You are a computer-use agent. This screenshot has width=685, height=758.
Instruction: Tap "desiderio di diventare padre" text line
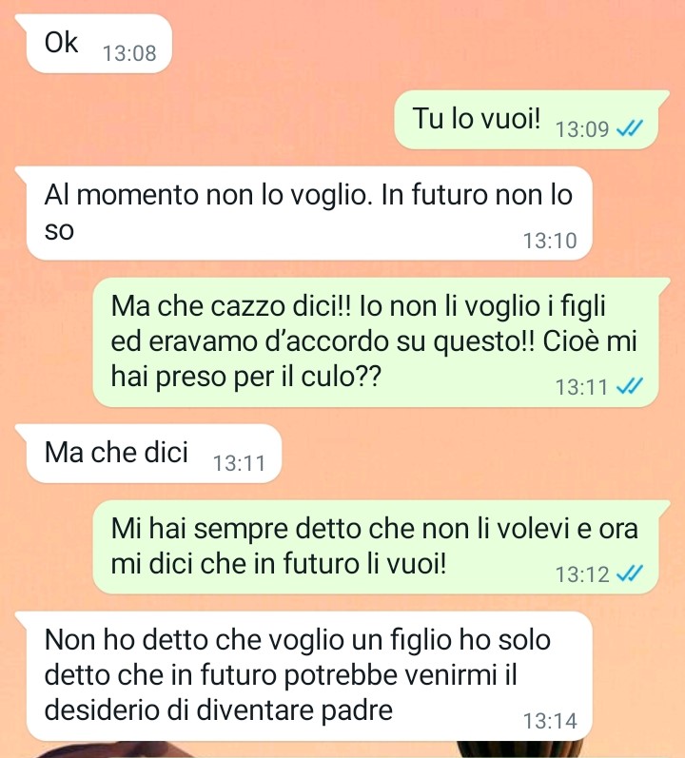pos(219,710)
